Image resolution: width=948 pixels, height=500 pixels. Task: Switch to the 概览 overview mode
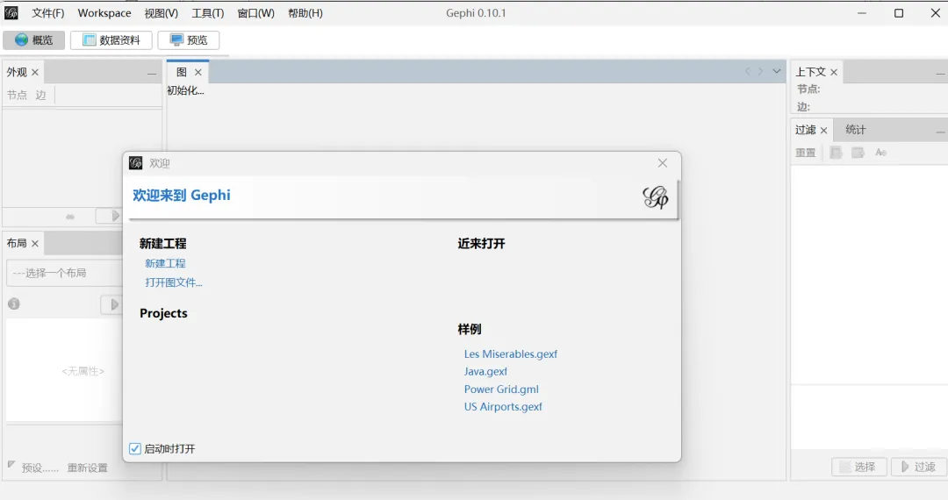(34, 39)
